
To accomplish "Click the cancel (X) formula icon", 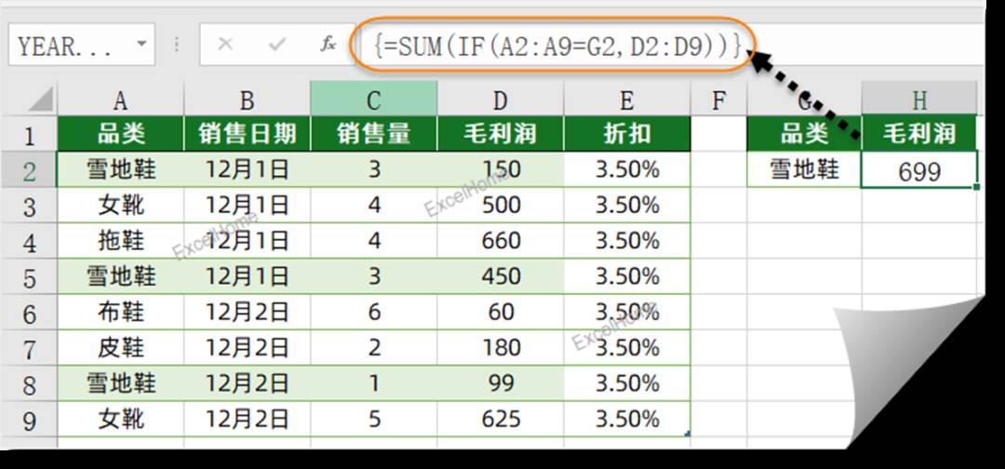I will [225, 45].
